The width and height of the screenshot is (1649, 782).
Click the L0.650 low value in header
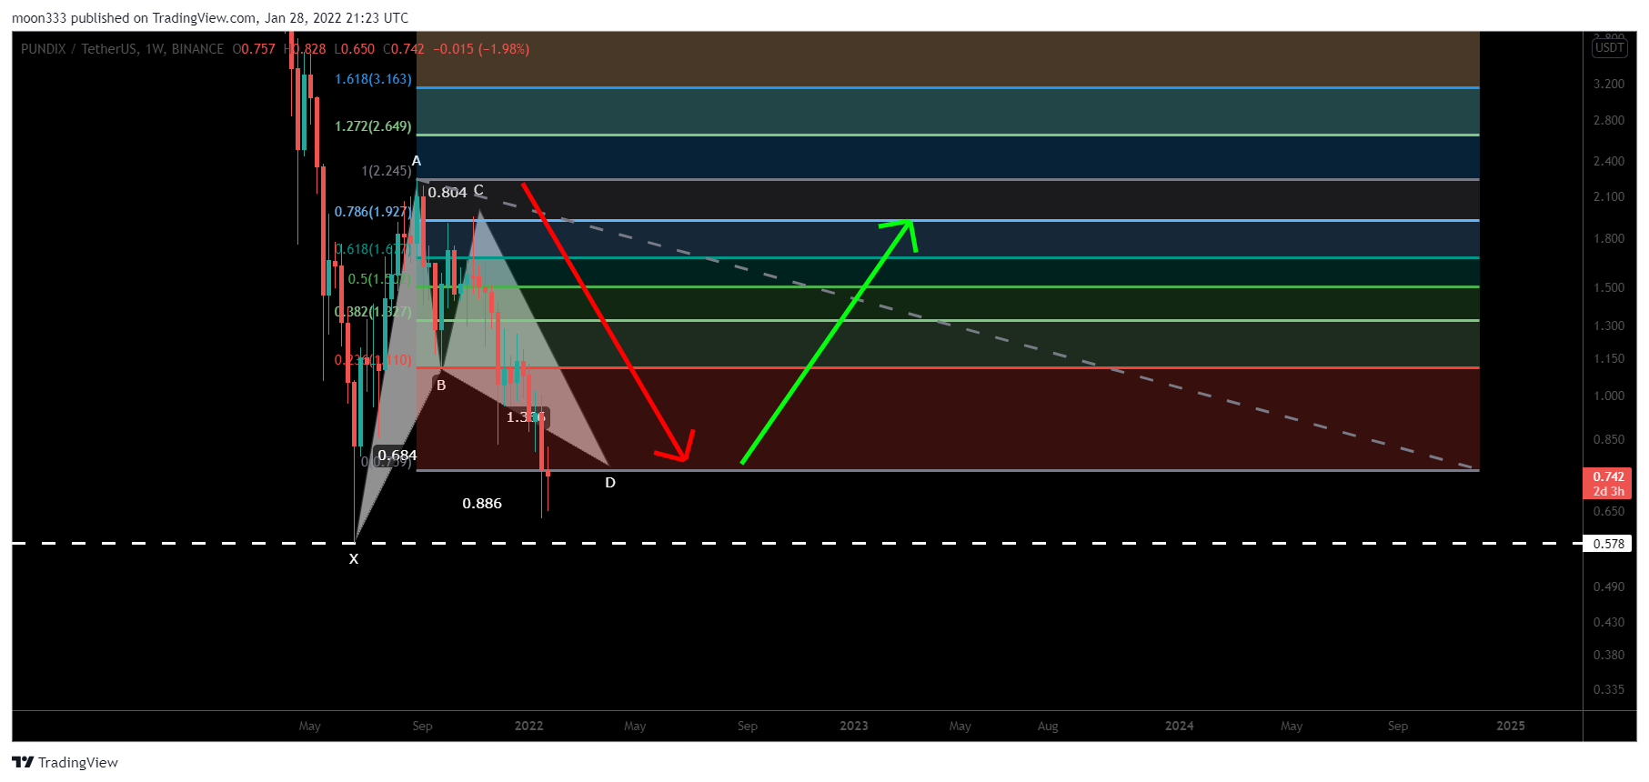[354, 49]
